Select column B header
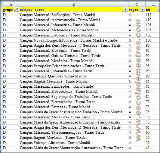The image size is (160, 153). (74, 5)
